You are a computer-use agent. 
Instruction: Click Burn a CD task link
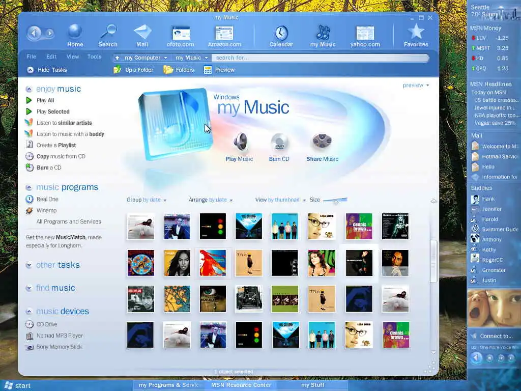pyautogui.click(x=49, y=167)
